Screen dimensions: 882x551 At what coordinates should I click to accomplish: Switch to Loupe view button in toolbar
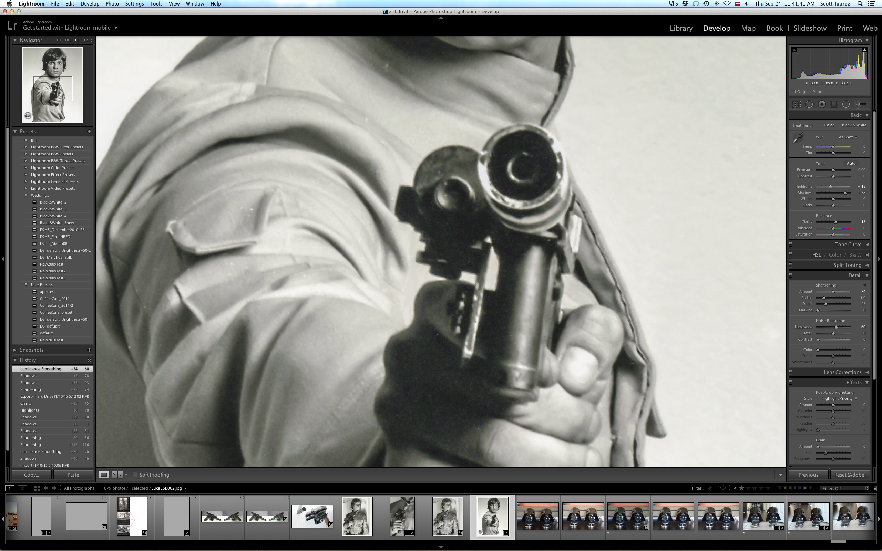pos(104,475)
